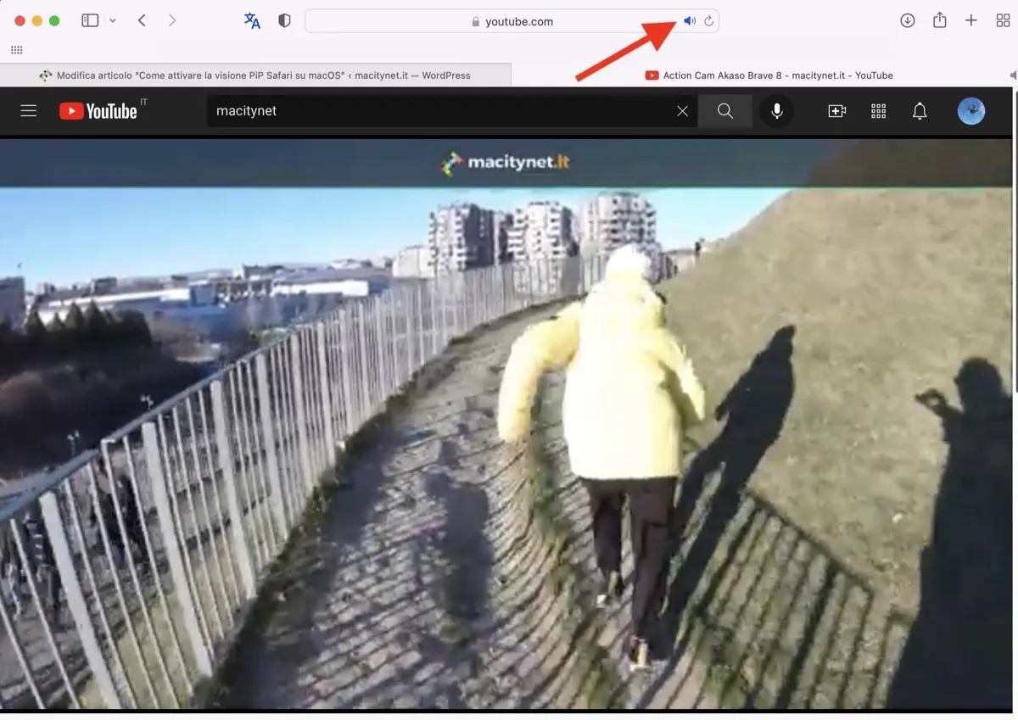Mute the tab audio speaker icon

[689, 20]
